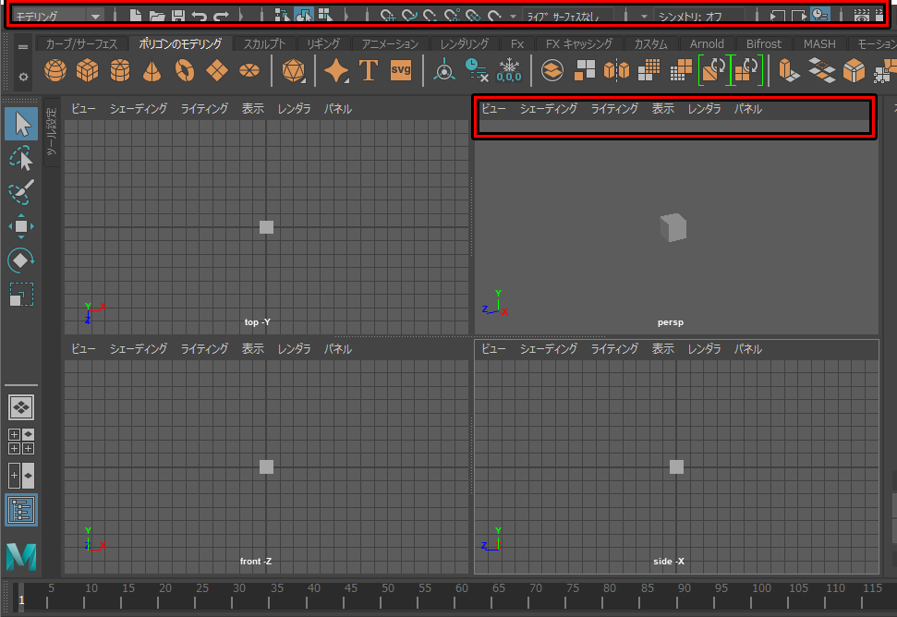
Task: Open the ライブ サーフェスなし field
Action: (x=566, y=16)
